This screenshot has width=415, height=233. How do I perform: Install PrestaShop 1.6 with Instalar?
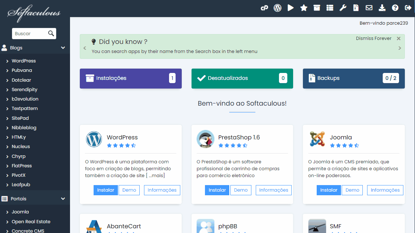pyautogui.click(x=217, y=190)
